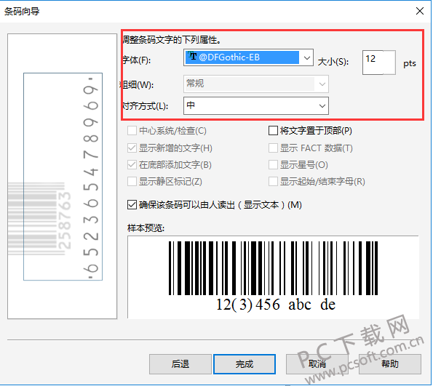Toggle the 显示星号(O) checkbox
Viewport: 433px width, 386px height.
(x=273, y=165)
